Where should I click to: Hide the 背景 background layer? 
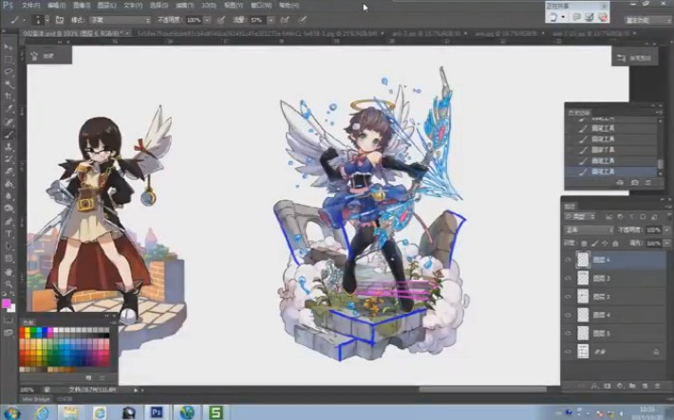[x=569, y=352]
